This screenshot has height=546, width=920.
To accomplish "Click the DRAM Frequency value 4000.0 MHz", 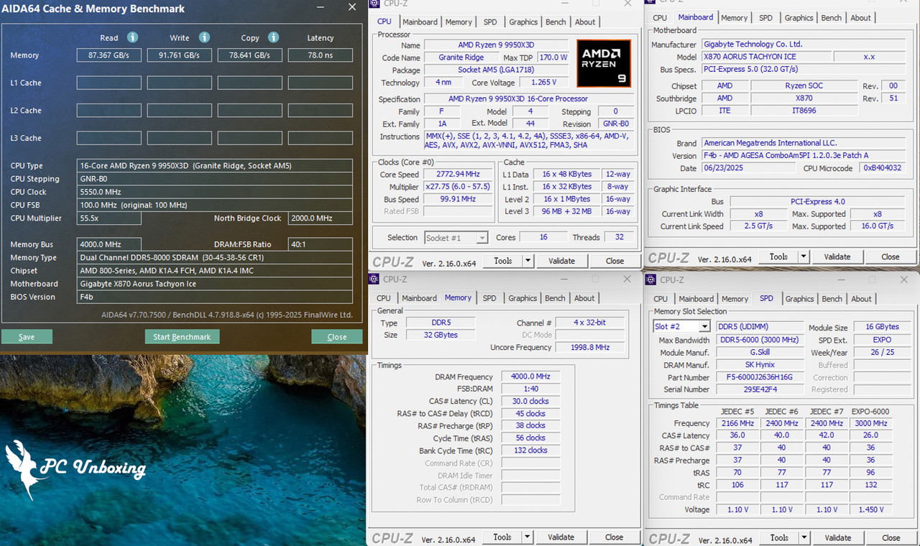I will point(530,376).
